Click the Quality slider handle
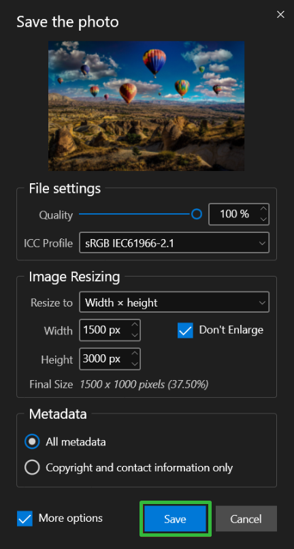Viewport: 294px width, 549px height. [197, 214]
